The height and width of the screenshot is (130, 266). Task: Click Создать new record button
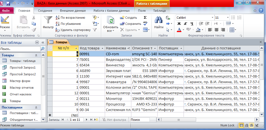(128, 18)
